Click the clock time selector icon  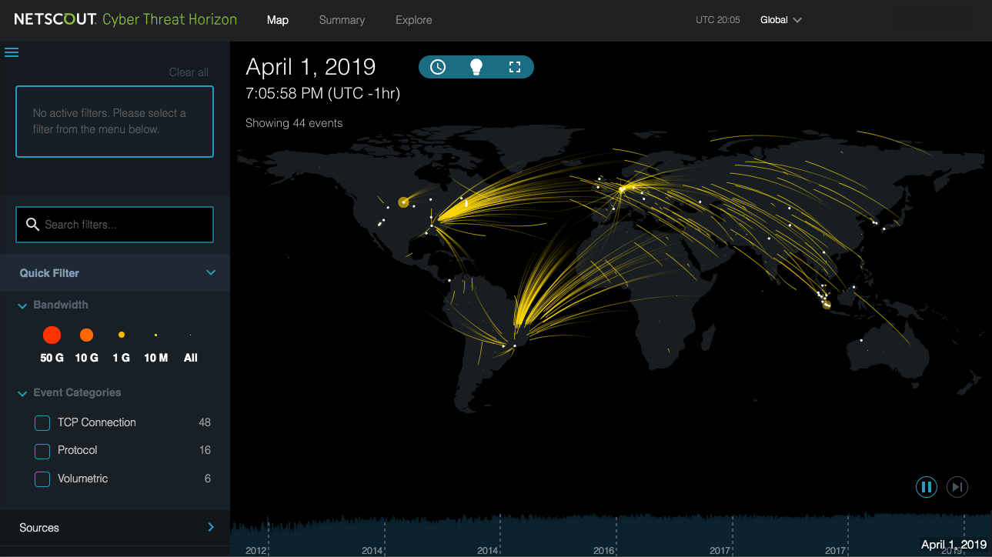(x=438, y=67)
